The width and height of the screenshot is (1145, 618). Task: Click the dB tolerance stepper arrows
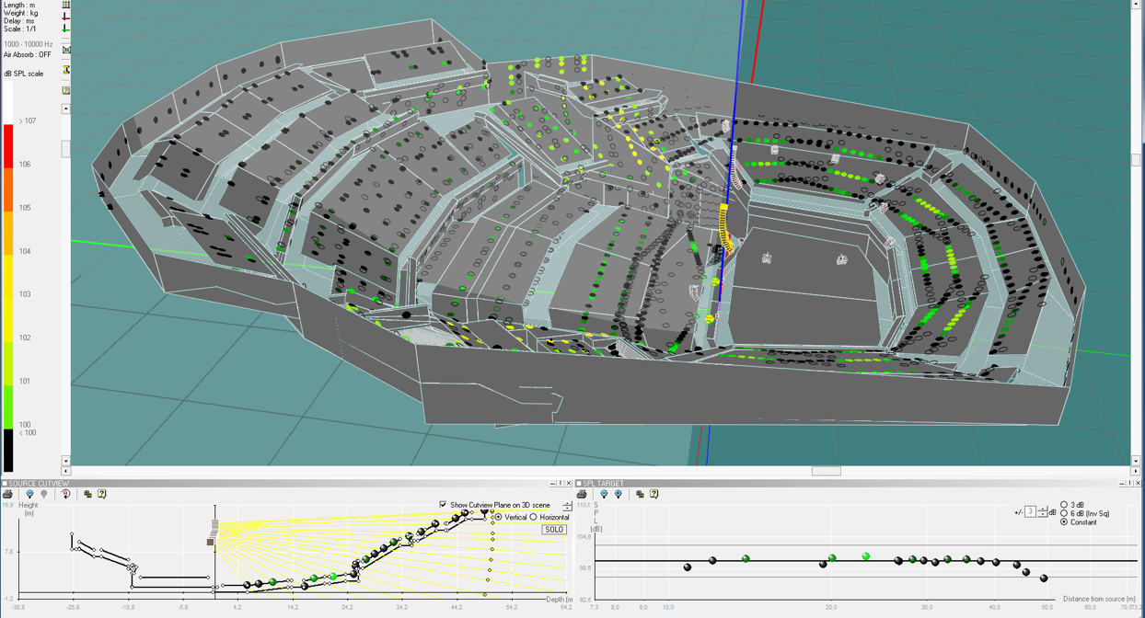pyautogui.click(x=1042, y=512)
